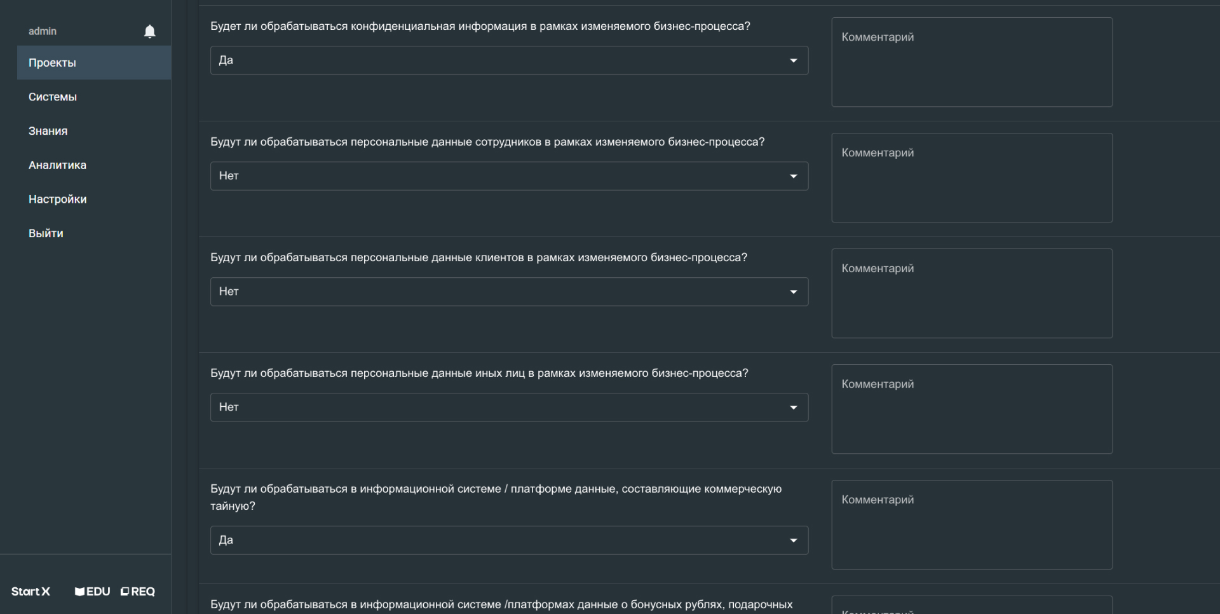
Task: Open the Настройки settings page
Action: (x=57, y=200)
